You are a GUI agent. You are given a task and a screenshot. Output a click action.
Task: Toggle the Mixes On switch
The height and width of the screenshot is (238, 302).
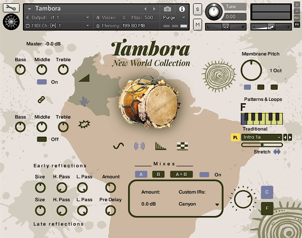205,174
